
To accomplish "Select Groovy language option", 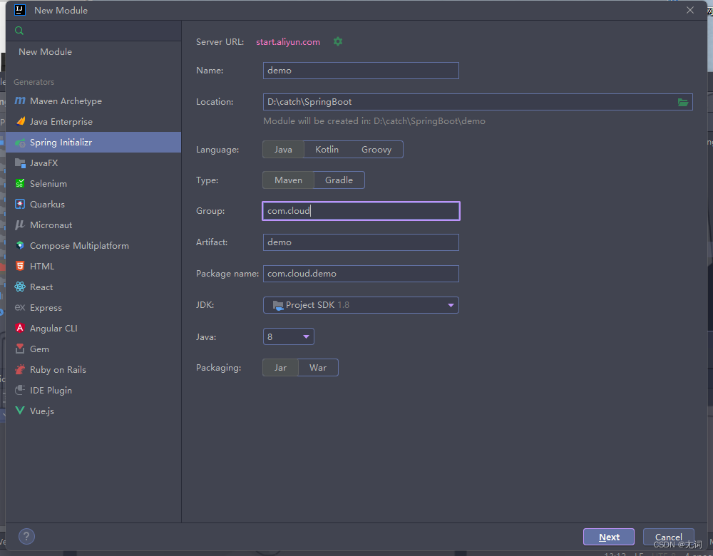I will click(376, 150).
